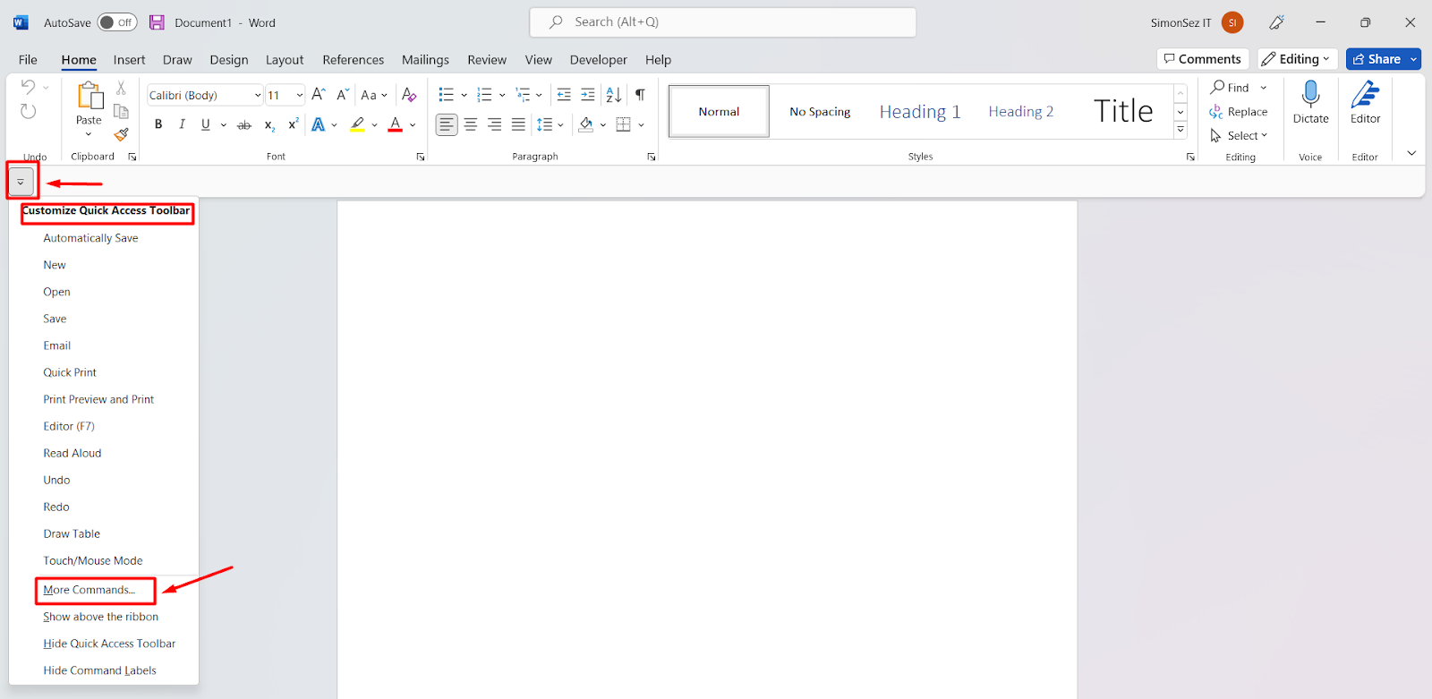This screenshot has height=699, width=1432.
Task: Decrease font size with shrink icon
Action: pyautogui.click(x=342, y=95)
